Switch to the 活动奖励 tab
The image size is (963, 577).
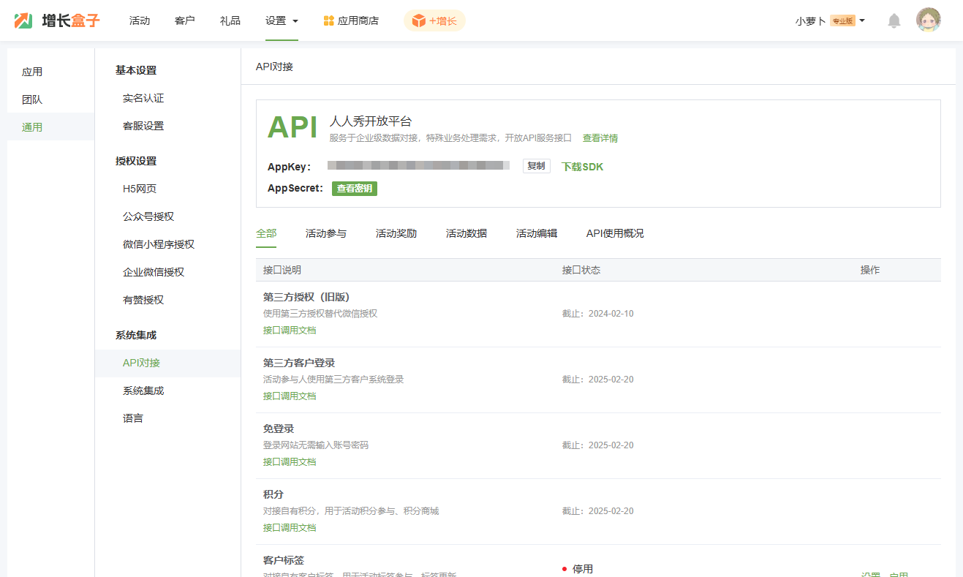(396, 233)
